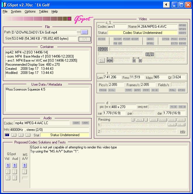The width and height of the screenshot is (193, 194).
Task: Click the 16:9 indicator beside seq ext
Action: 182,107
